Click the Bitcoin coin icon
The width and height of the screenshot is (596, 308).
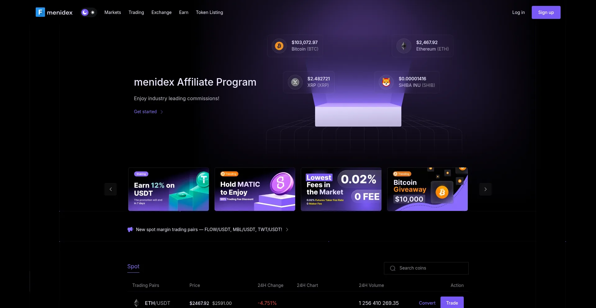coord(279,46)
